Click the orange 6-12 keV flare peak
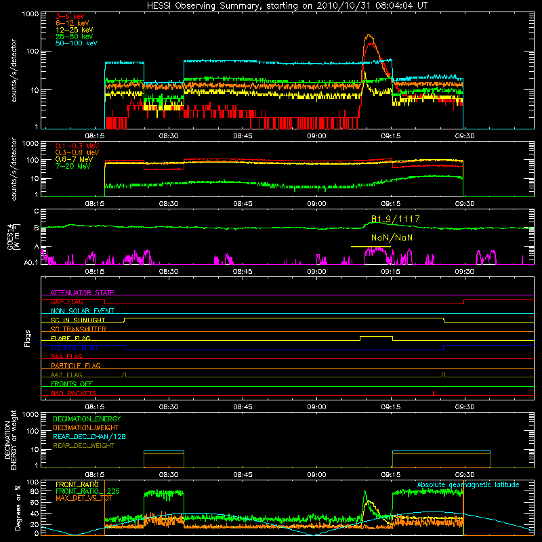This screenshot has width=542, height=542. [369, 35]
